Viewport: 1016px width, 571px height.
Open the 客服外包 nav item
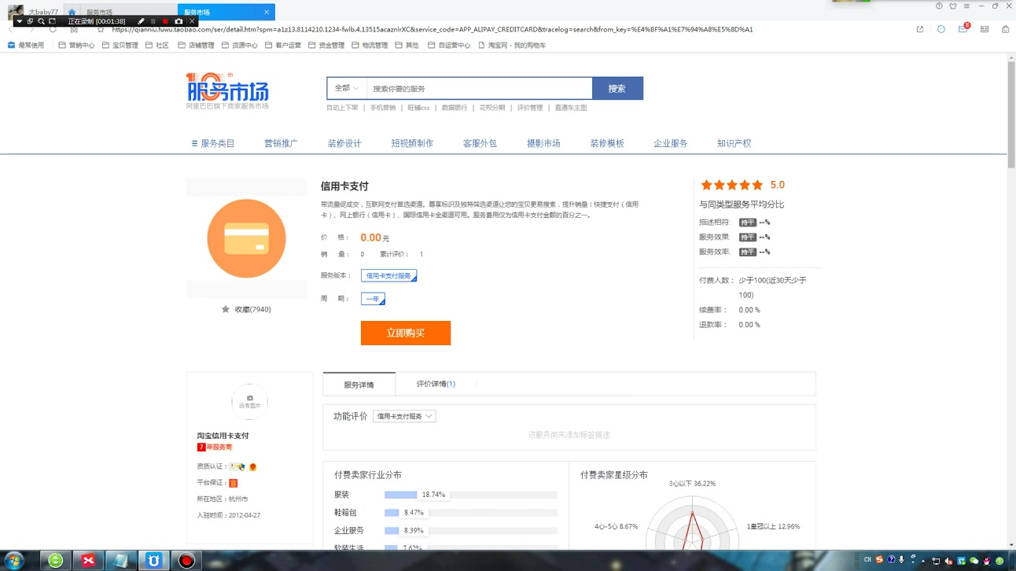(480, 143)
